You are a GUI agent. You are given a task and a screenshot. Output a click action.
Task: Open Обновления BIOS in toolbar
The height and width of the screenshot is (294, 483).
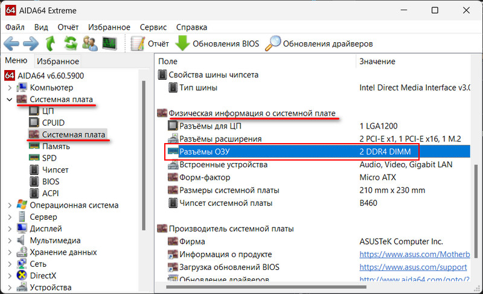[217, 43]
